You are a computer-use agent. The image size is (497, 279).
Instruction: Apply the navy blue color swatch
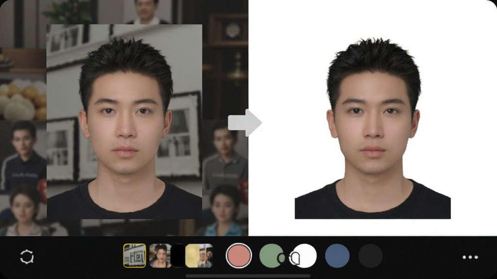tap(337, 256)
